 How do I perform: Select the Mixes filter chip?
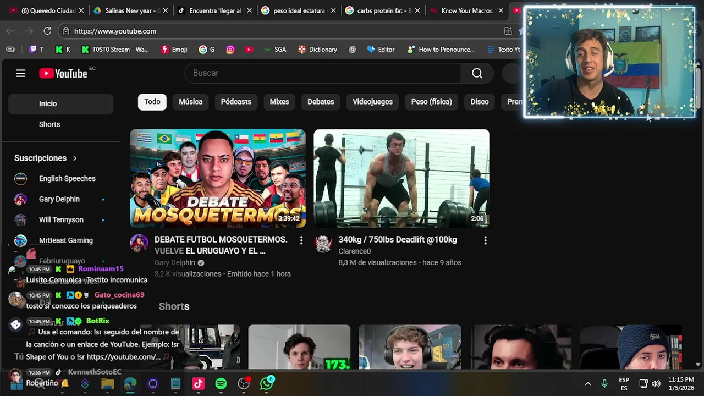click(x=279, y=102)
